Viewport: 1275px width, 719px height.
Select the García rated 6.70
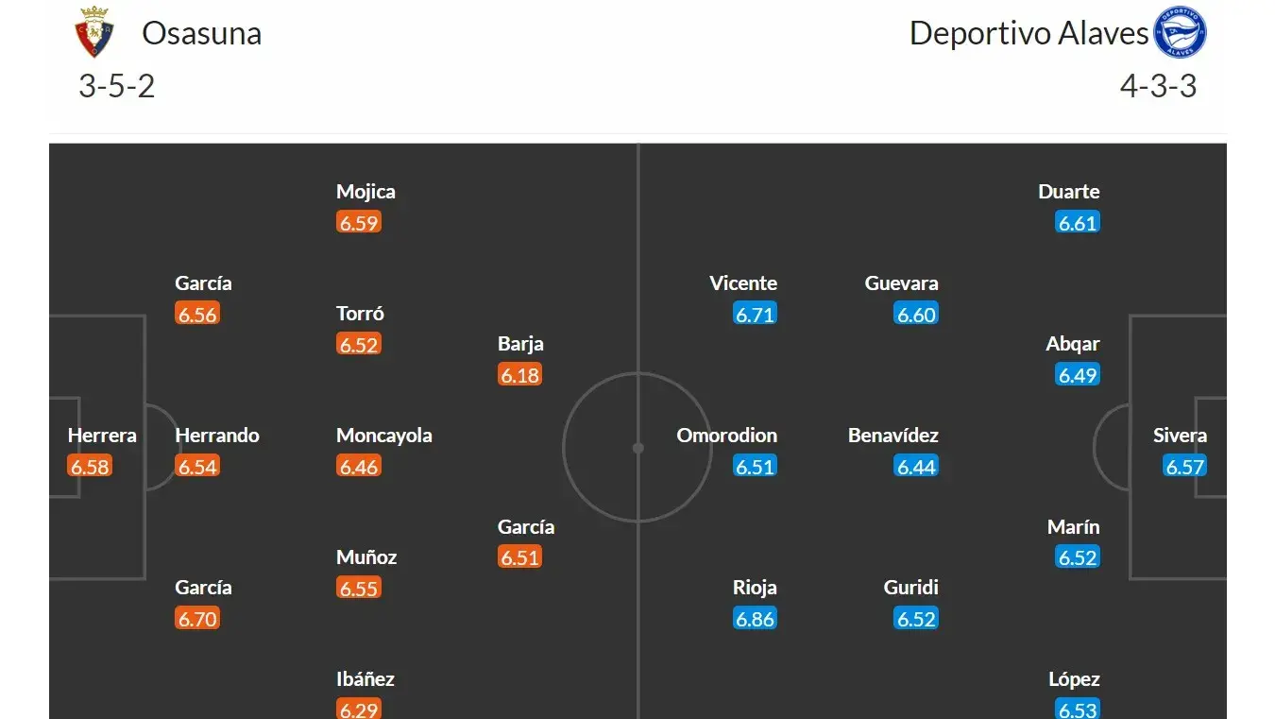(x=203, y=588)
